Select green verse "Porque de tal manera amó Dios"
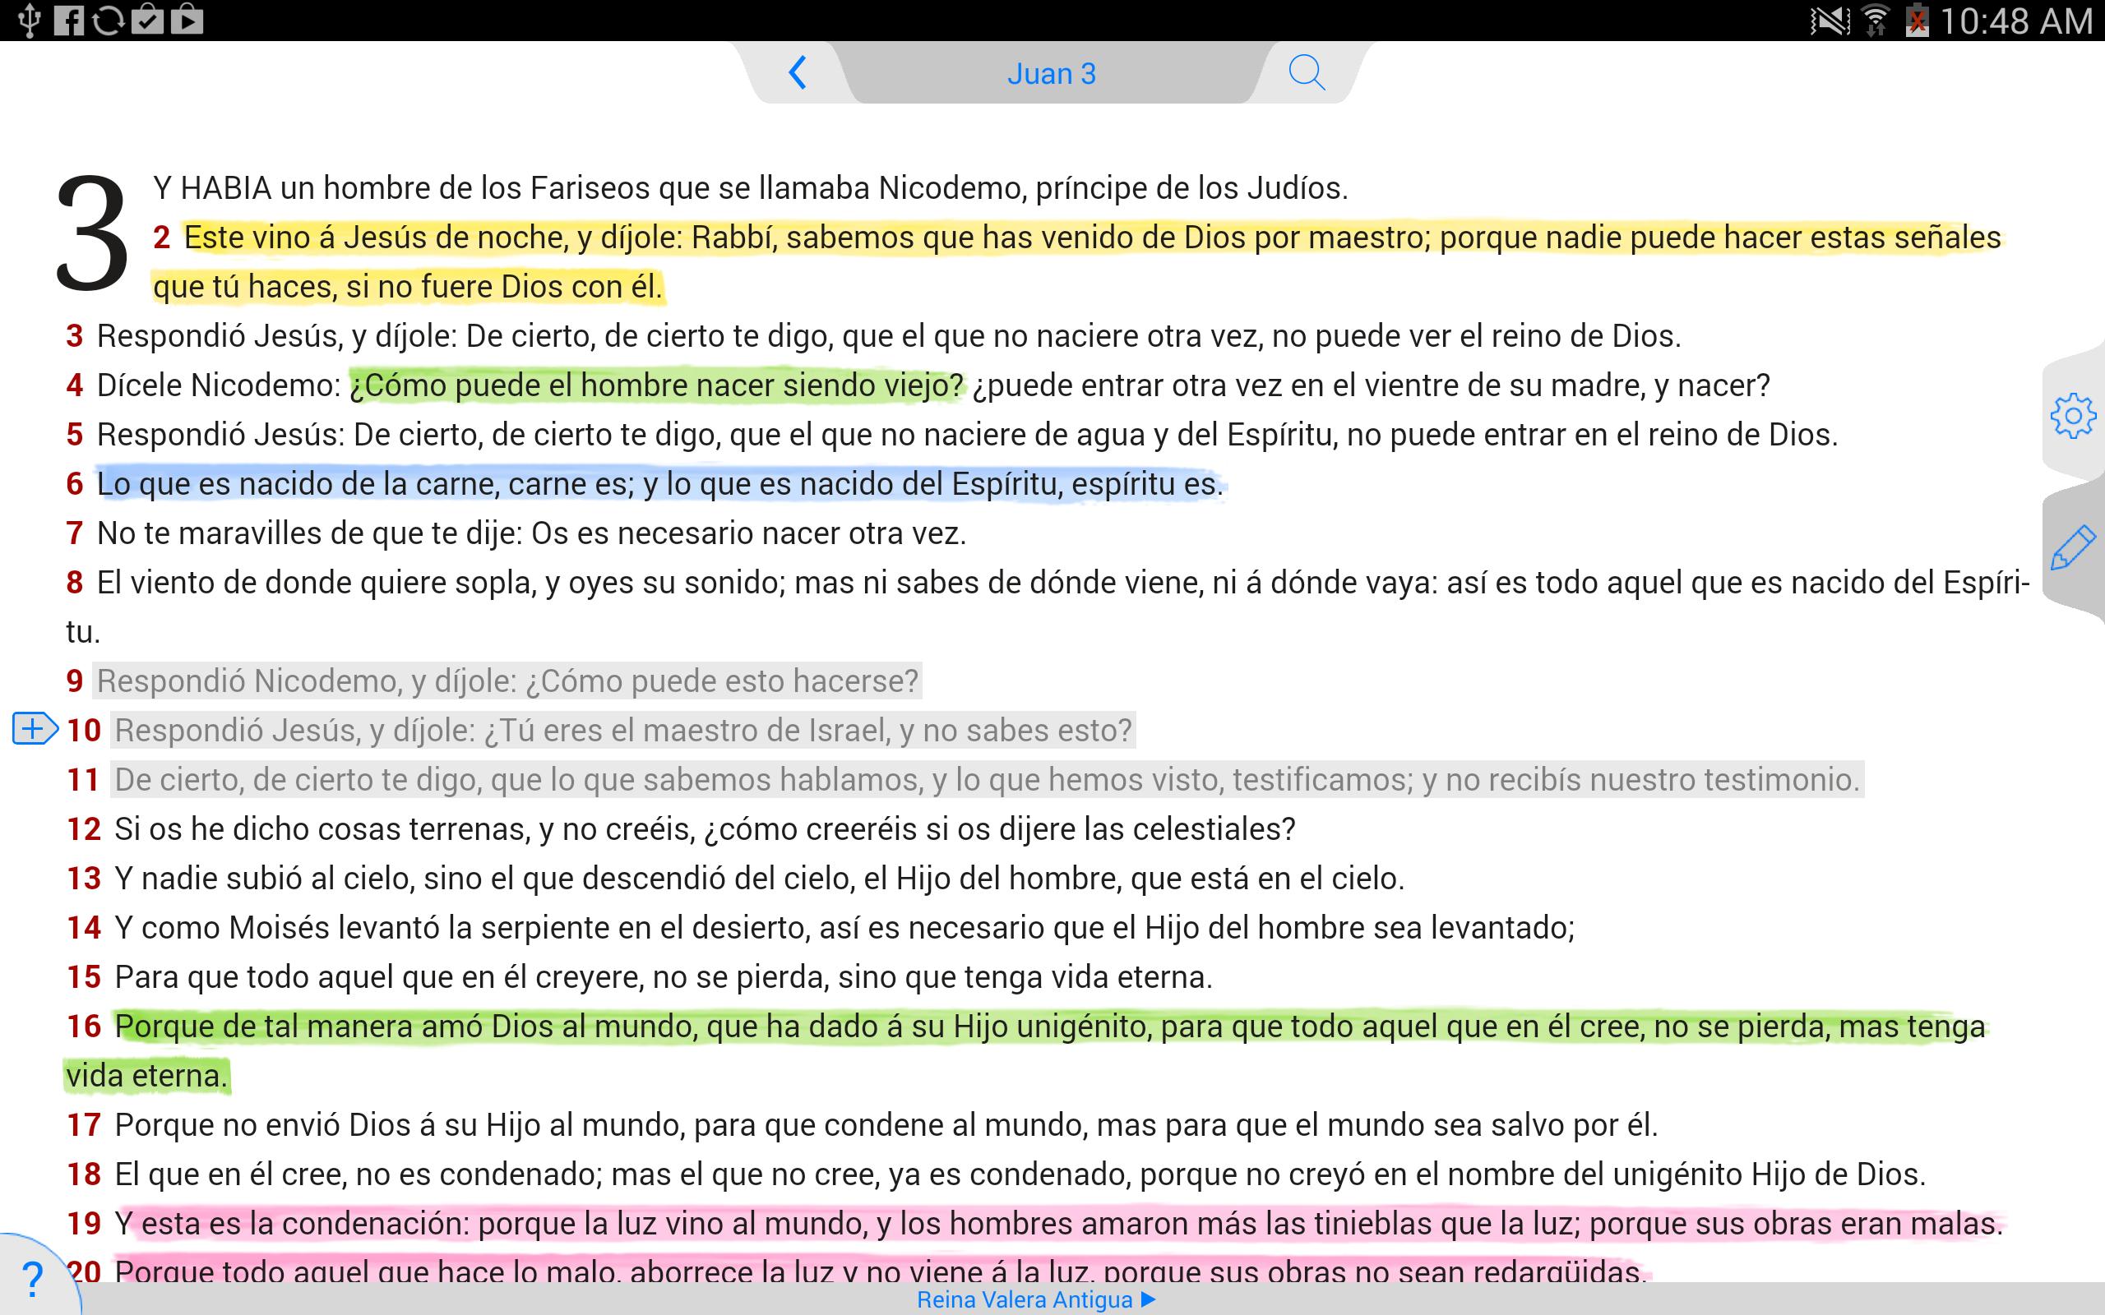 (1026, 1050)
